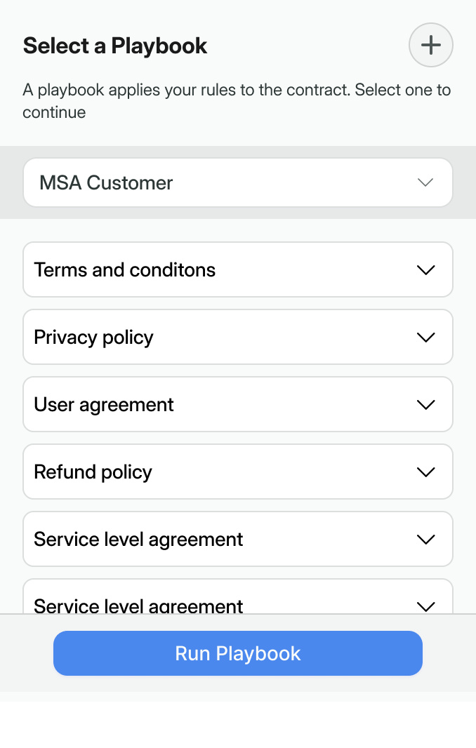The image size is (476, 748).
Task: Expand the Refund policy chevron arrow
Action: point(425,472)
